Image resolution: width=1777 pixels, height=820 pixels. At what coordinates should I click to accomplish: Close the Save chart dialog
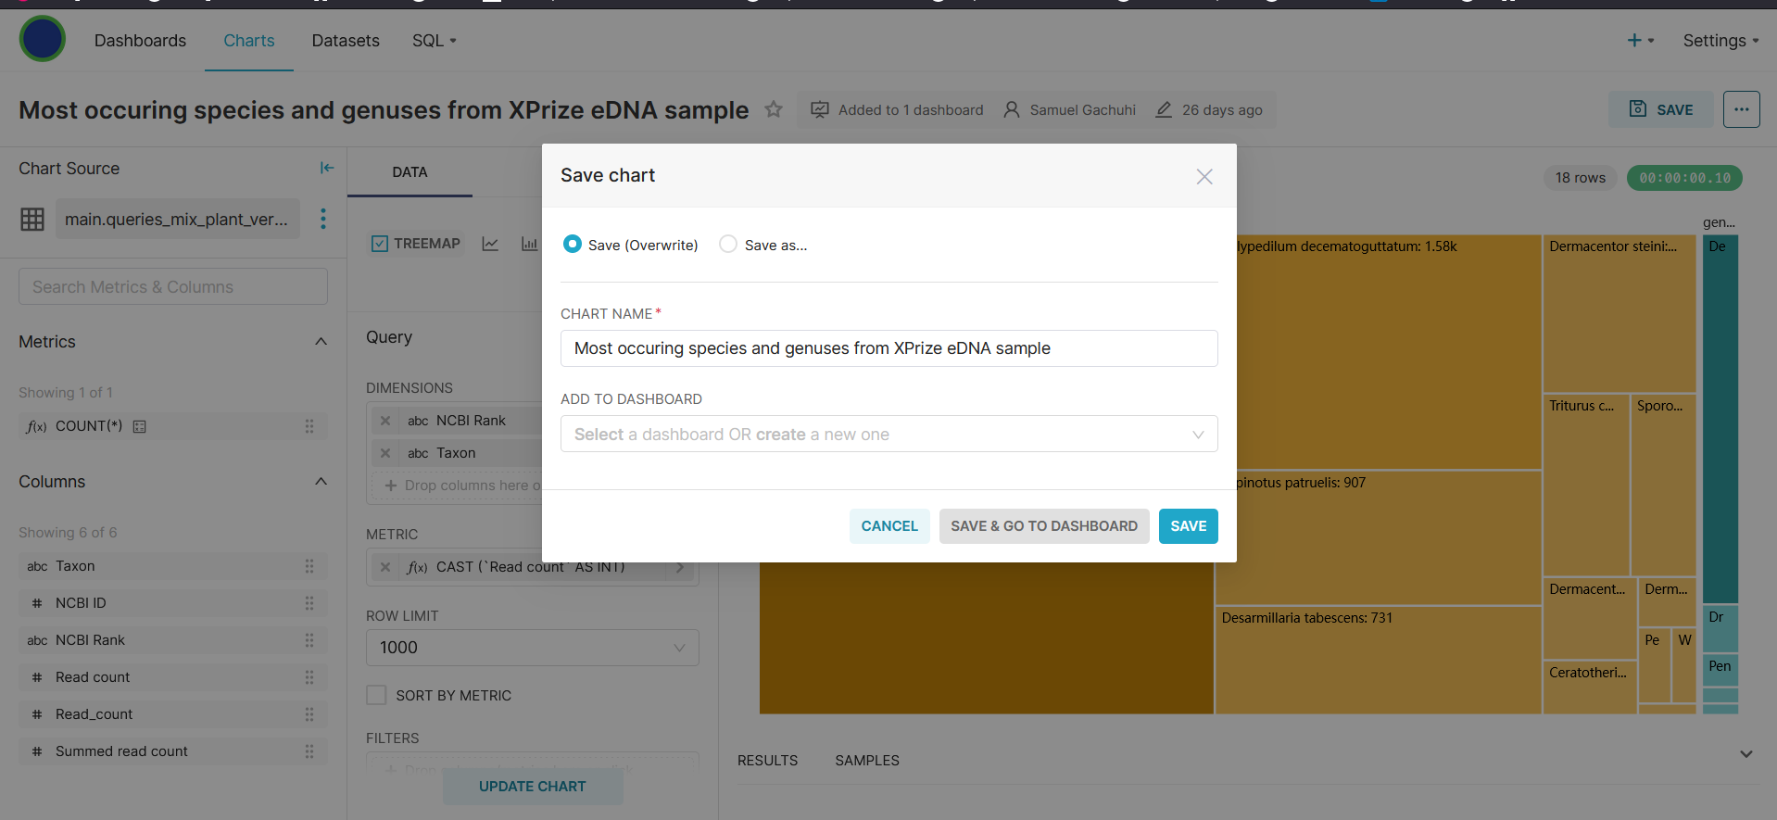click(x=1204, y=176)
